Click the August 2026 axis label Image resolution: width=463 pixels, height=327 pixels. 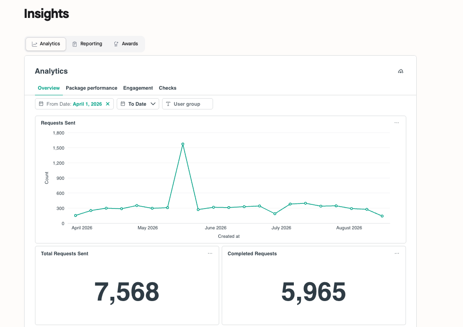pos(349,227)
